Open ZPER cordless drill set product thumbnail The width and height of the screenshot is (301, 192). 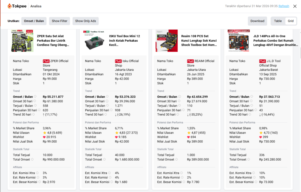coord(22,41)
